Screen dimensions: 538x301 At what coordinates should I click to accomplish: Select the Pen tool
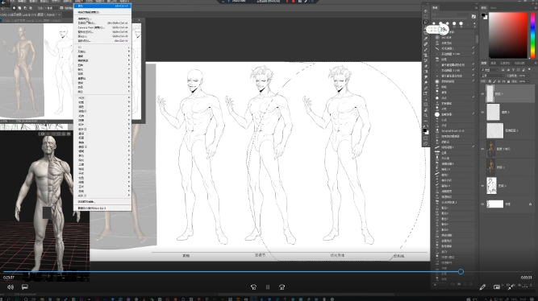pyautogui.click(x=426, y=88)
